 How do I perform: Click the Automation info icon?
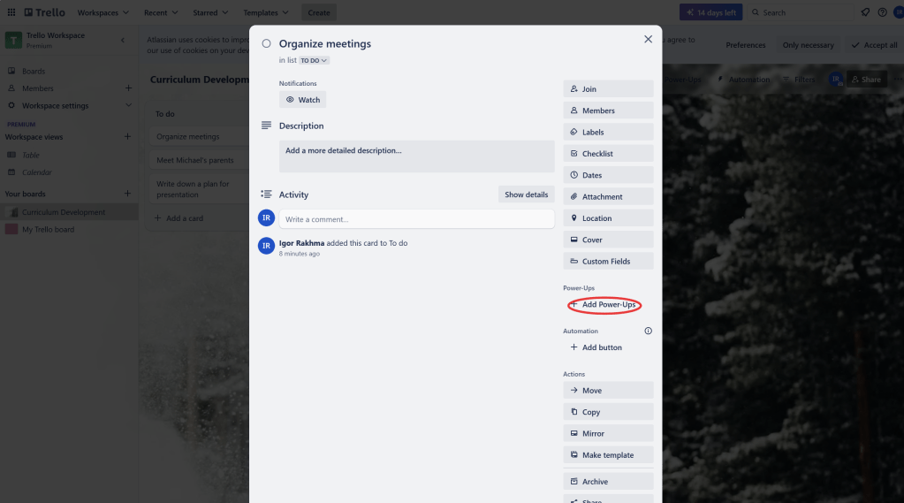648,332
